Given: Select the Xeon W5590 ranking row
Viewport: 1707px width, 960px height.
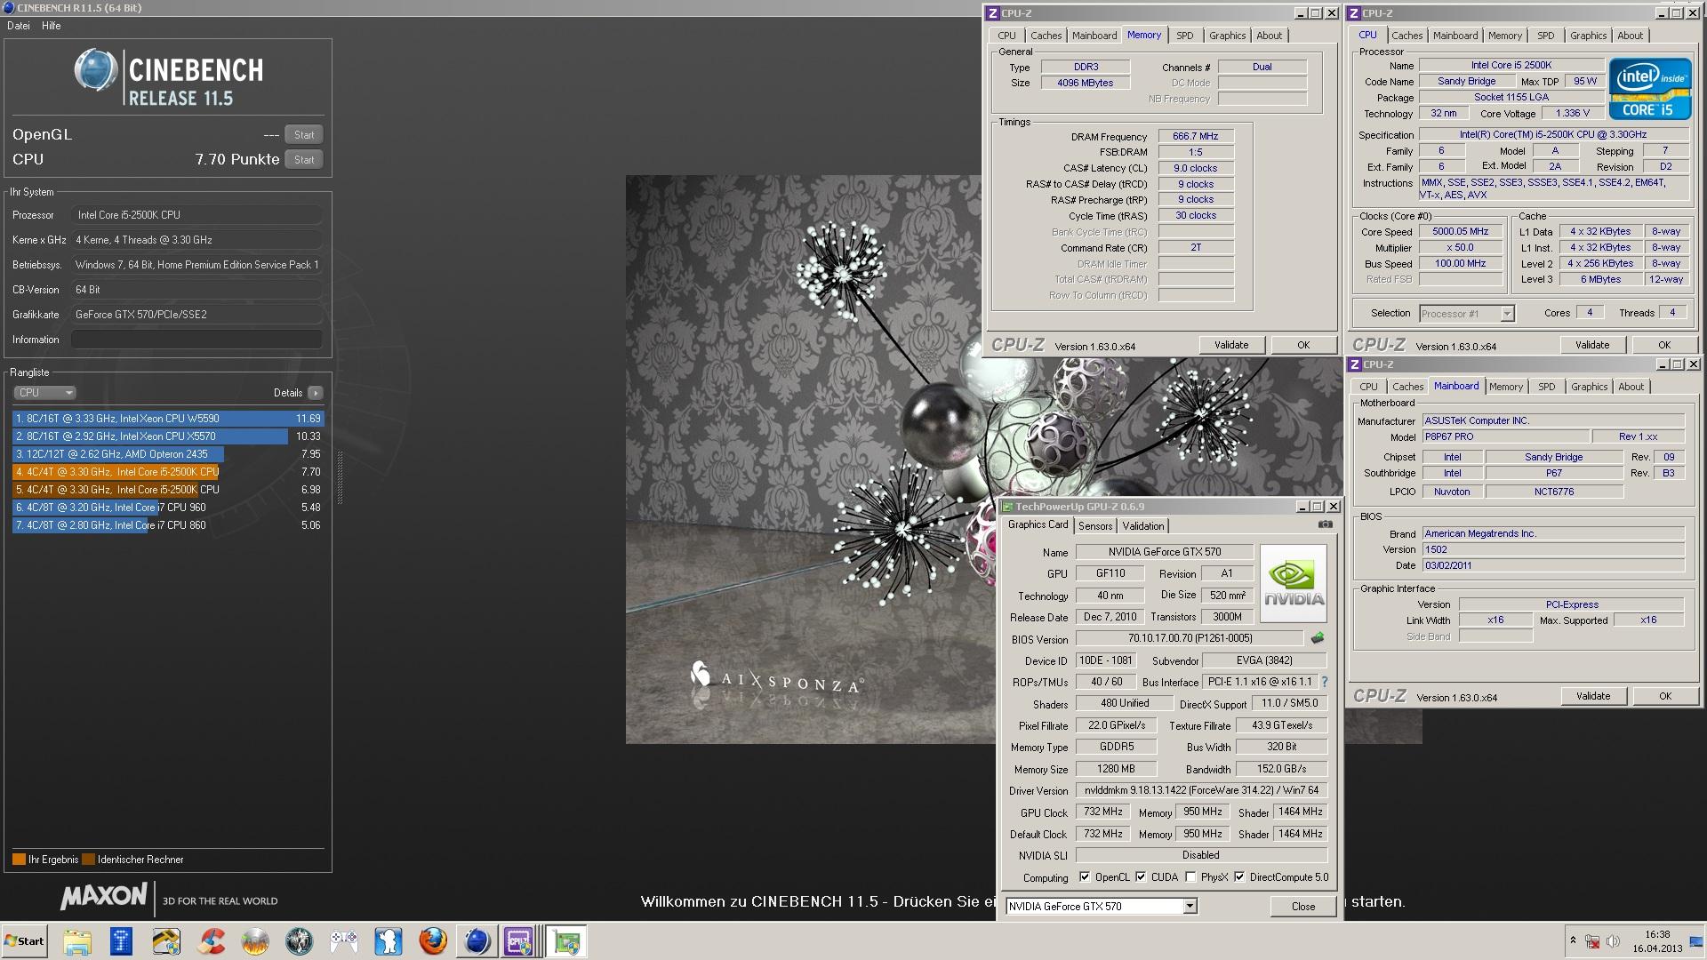Looking at the screenshot, I should 168,419.
